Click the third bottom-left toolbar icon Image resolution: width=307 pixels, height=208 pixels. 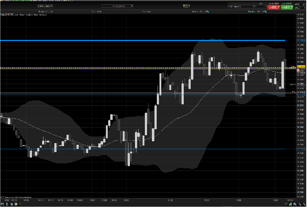pyautogui.click(x=12, y=204)
